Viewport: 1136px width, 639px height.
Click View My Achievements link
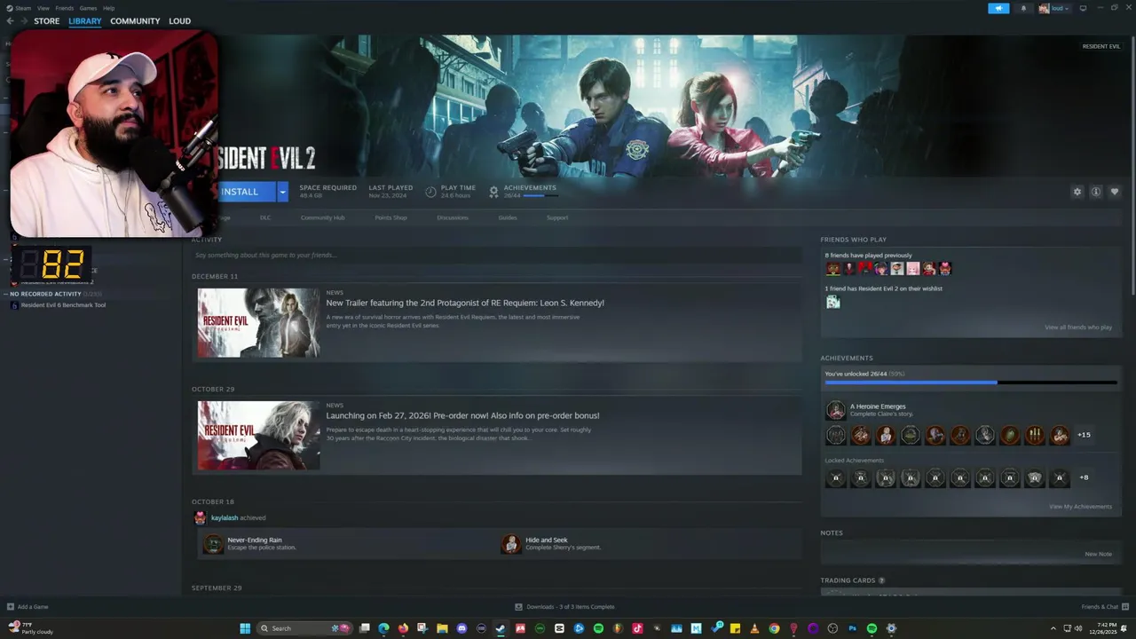coord(1080,507)
